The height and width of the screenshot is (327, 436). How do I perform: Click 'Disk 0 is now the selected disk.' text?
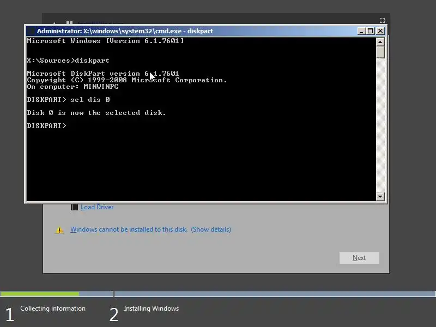pos(96,113)
